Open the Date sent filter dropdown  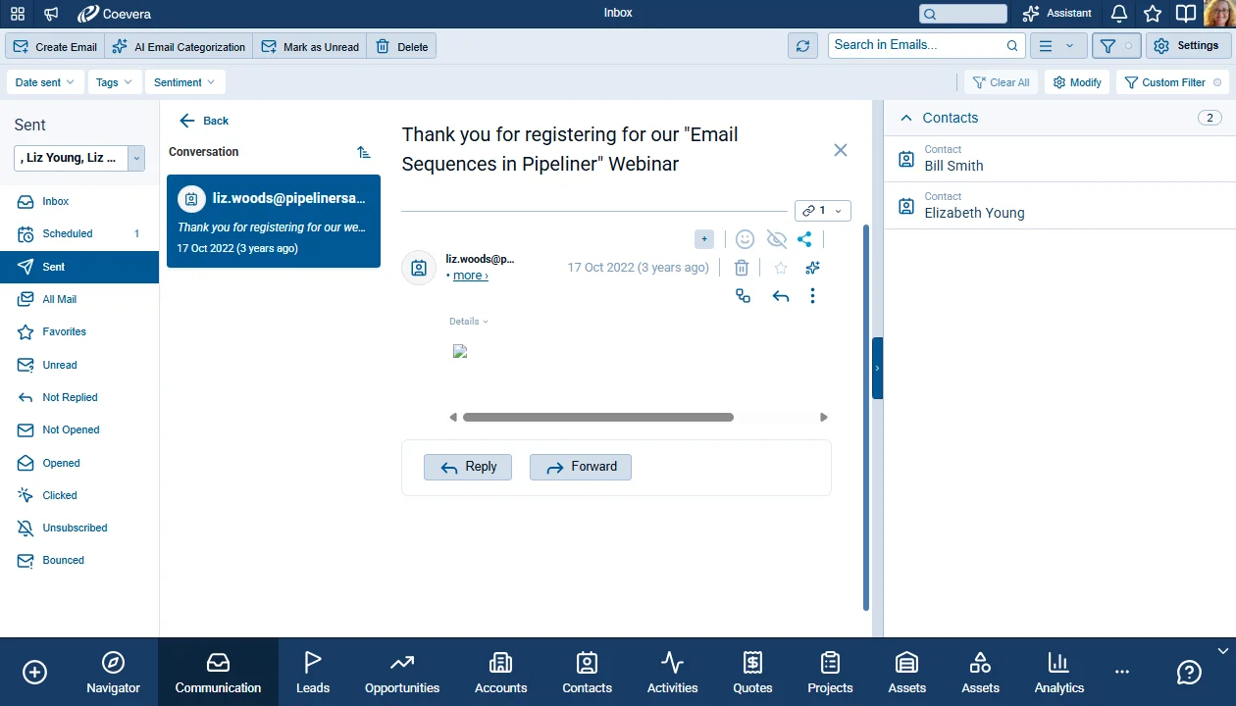pyautogui.click(x=45, y=82)
